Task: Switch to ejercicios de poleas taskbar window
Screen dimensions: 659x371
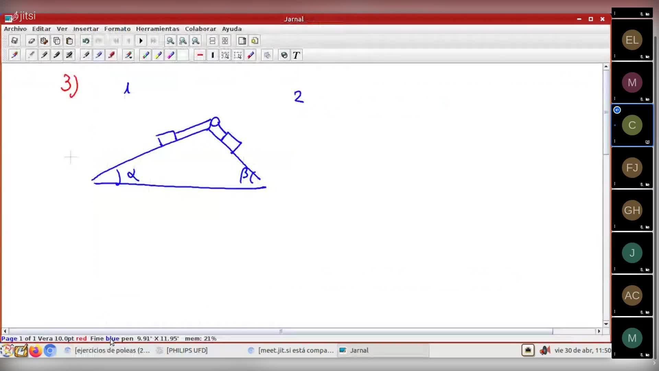Action: [x=108, y=350]
